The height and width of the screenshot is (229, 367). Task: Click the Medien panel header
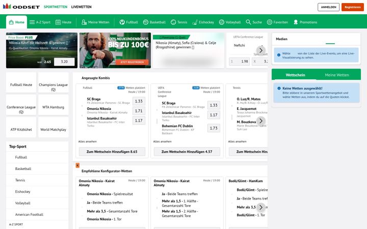tap(316, 39)
